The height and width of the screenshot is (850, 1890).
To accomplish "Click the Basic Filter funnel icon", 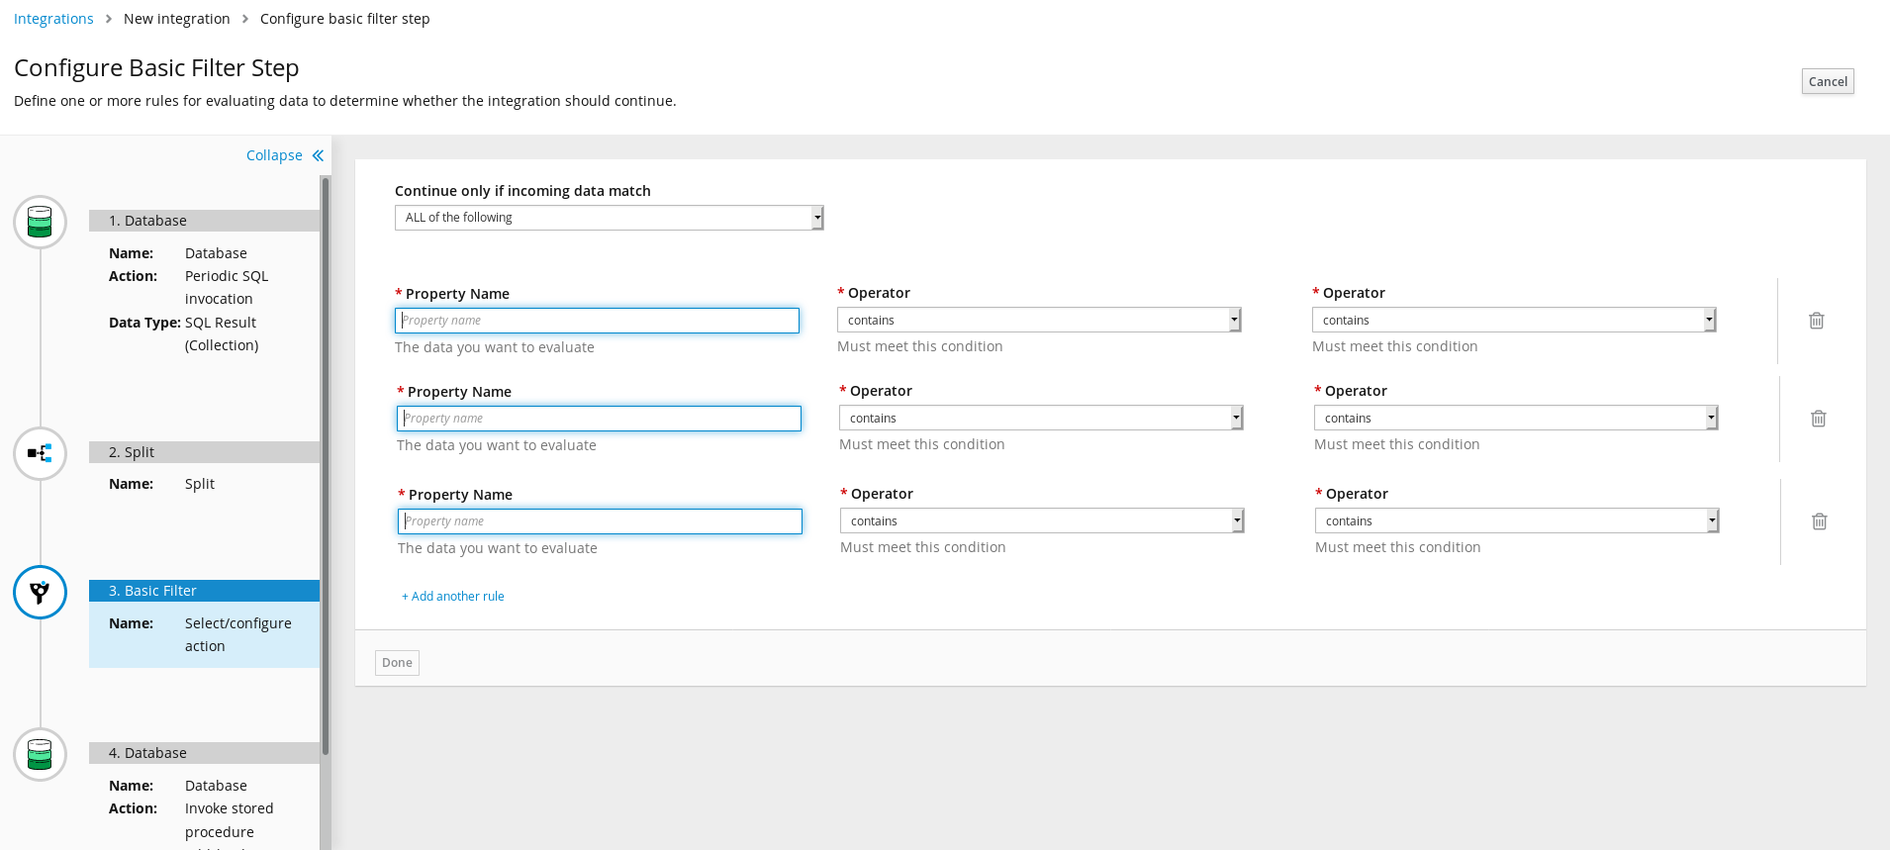I will [x=40, y=592].
